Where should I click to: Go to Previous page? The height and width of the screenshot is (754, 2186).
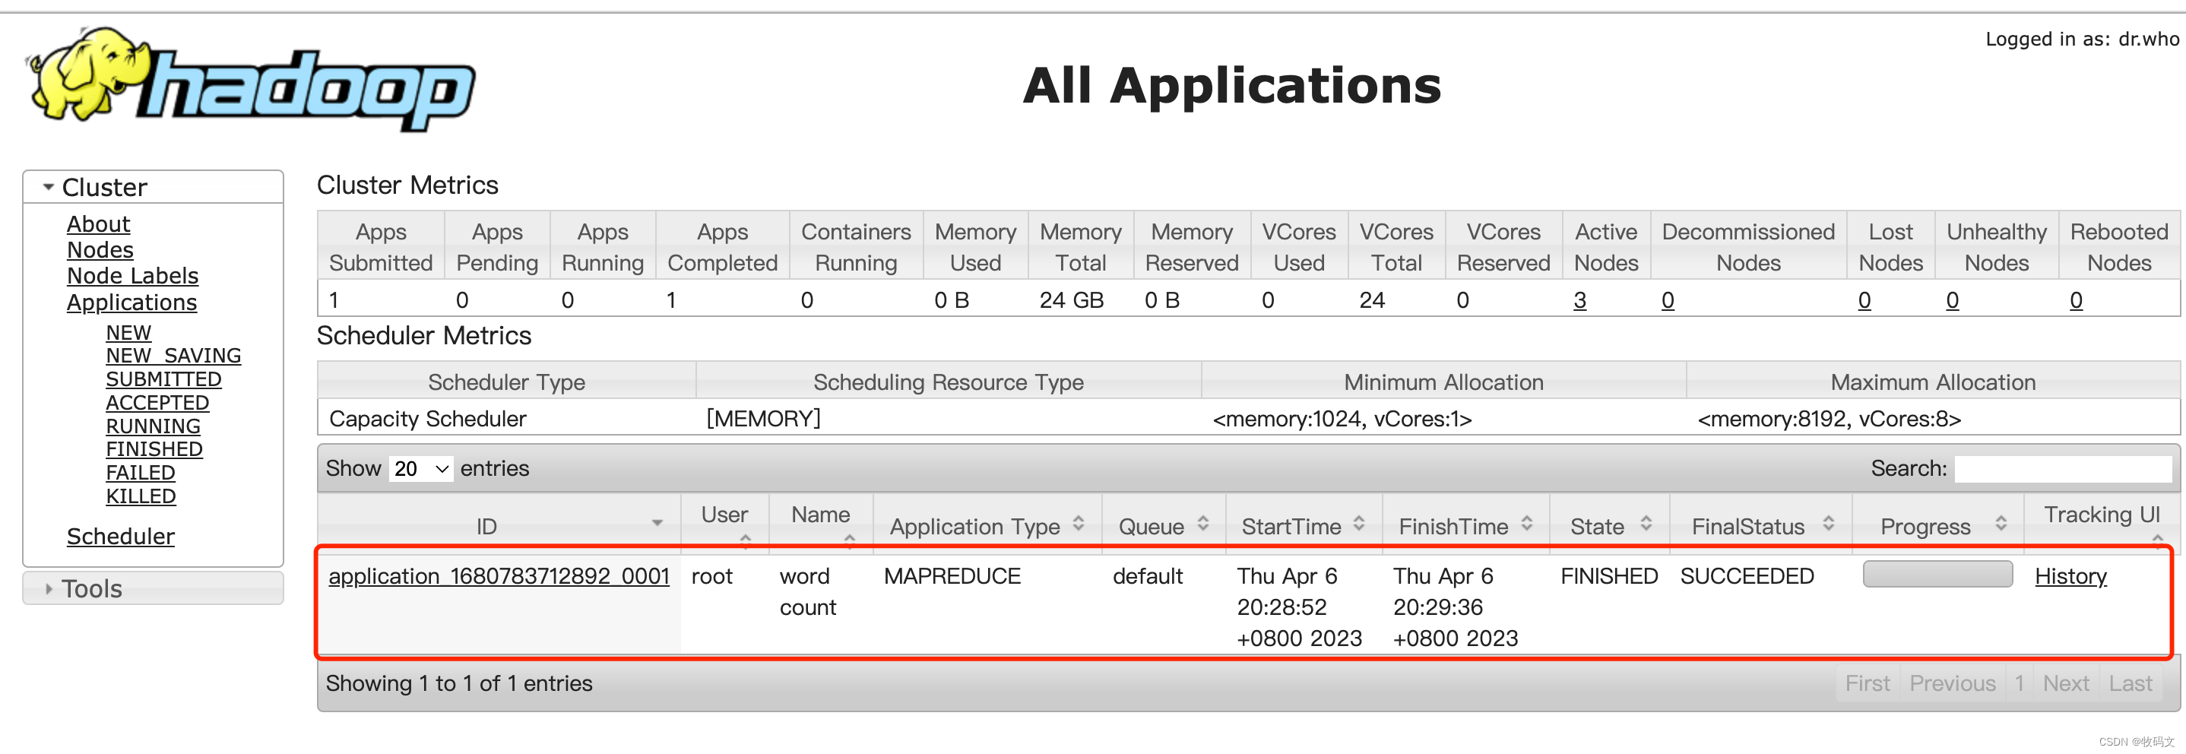[1952, 683]
